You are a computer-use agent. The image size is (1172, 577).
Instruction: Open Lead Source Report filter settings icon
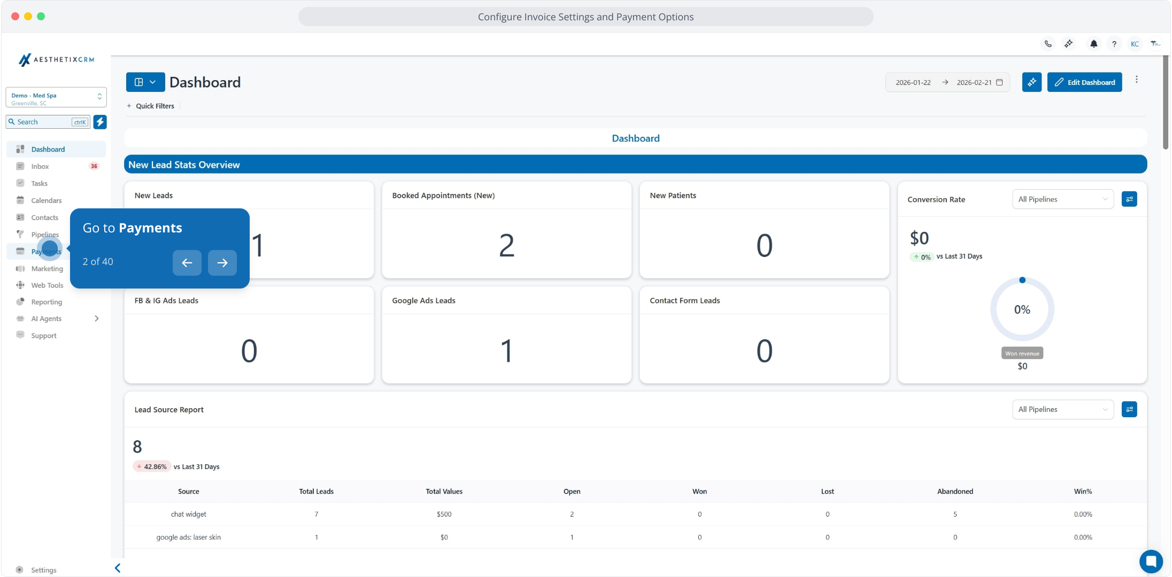[x=1129, y=409]
